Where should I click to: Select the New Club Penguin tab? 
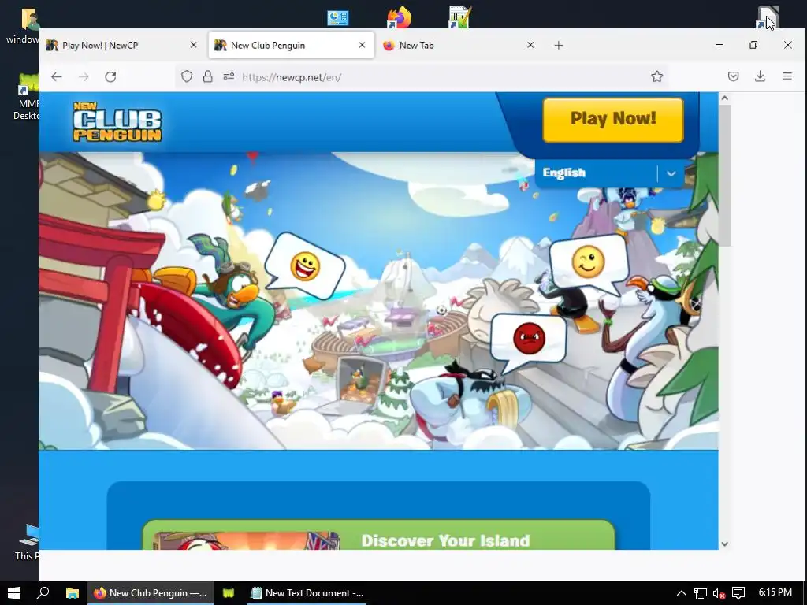[292, 45]
